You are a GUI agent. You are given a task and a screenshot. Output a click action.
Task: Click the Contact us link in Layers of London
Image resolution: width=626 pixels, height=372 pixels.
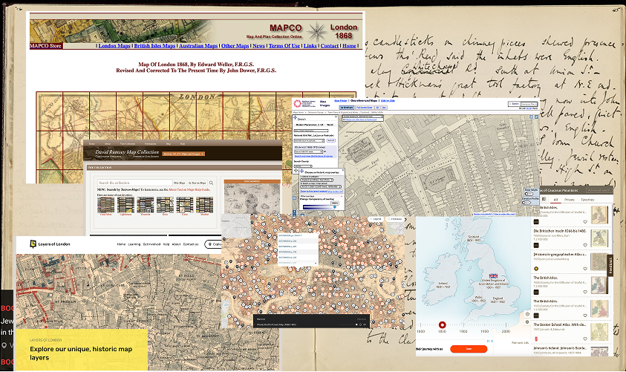(191, 244)
